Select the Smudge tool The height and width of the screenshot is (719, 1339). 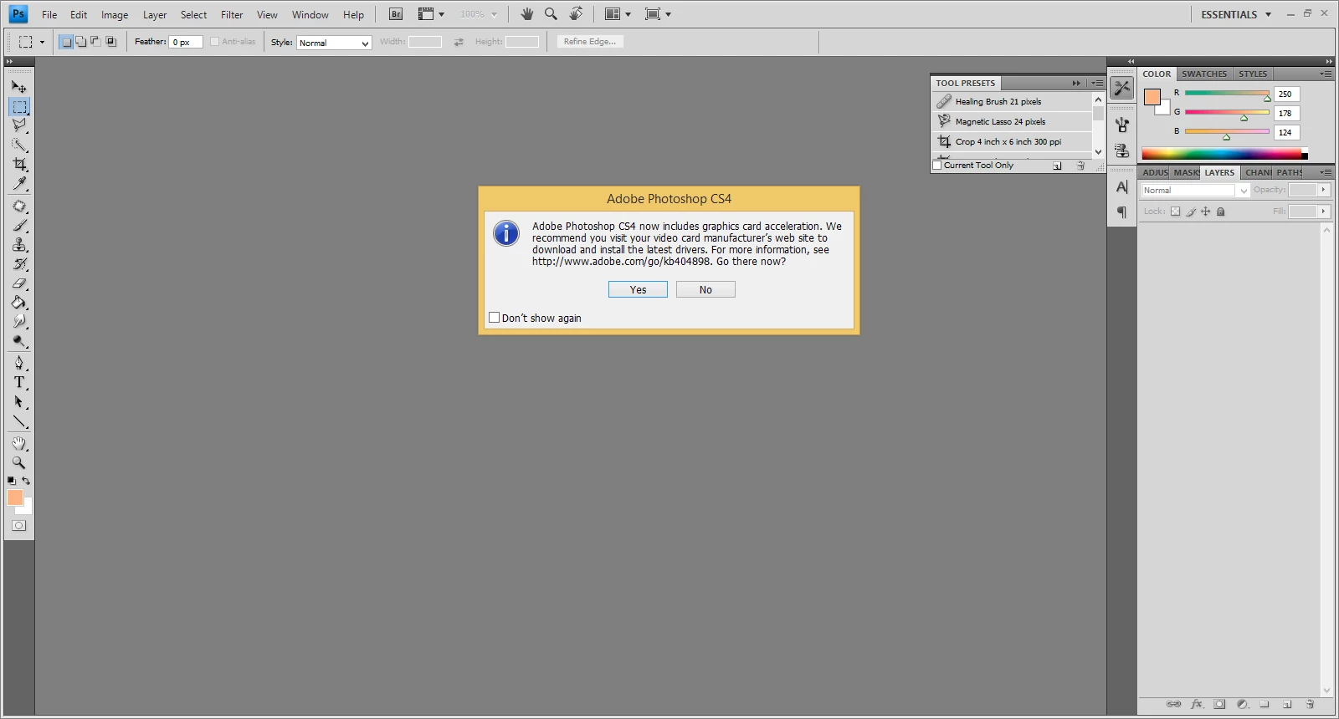(x=19, y=322)
